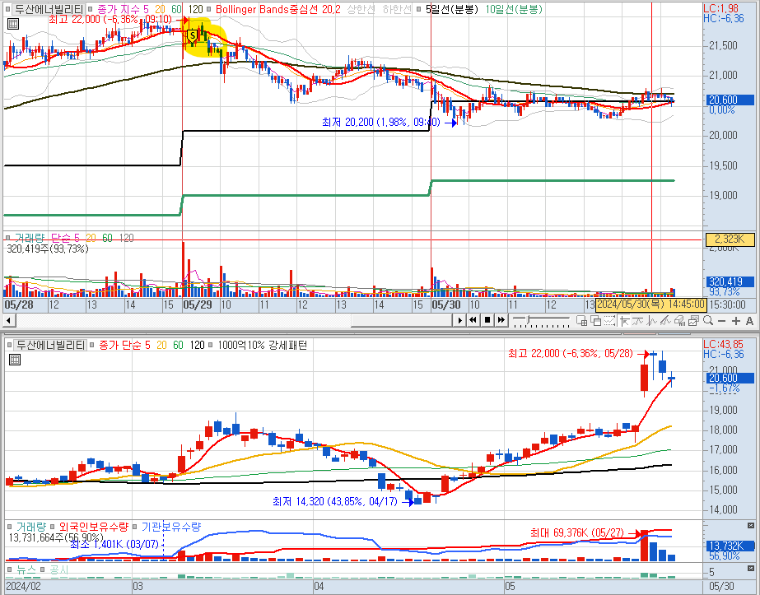
Task: Select the crosshair cursor tool icon
Action: coord(624,321)
